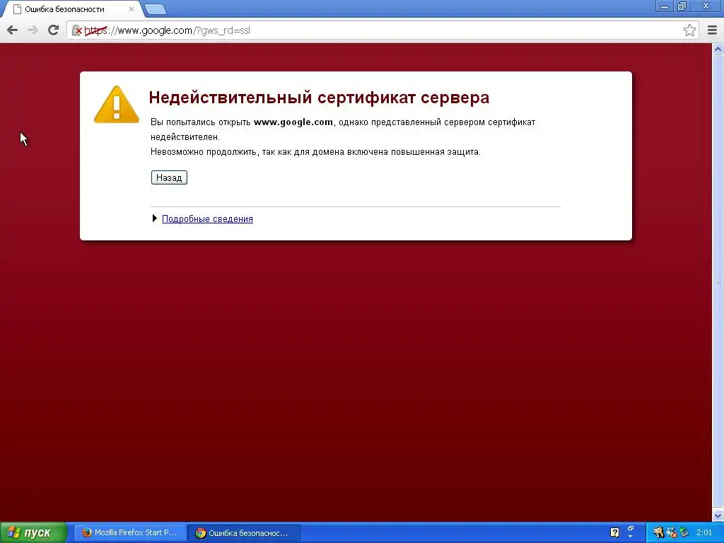724x543 pixels.
Task: Click the keys icon in system tray
Action: tap(659, 532)
